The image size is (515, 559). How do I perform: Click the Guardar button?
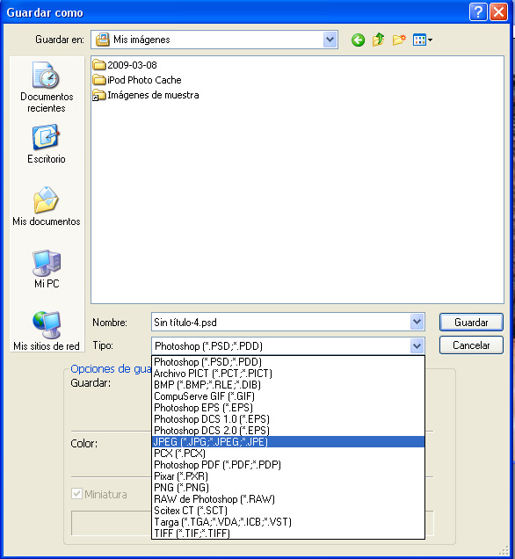coord(471,323)
